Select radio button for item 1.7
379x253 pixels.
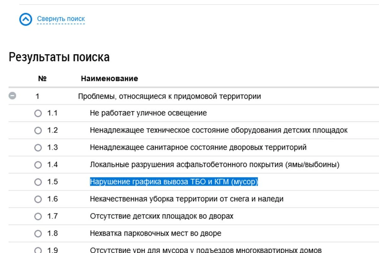coord(38,217)
